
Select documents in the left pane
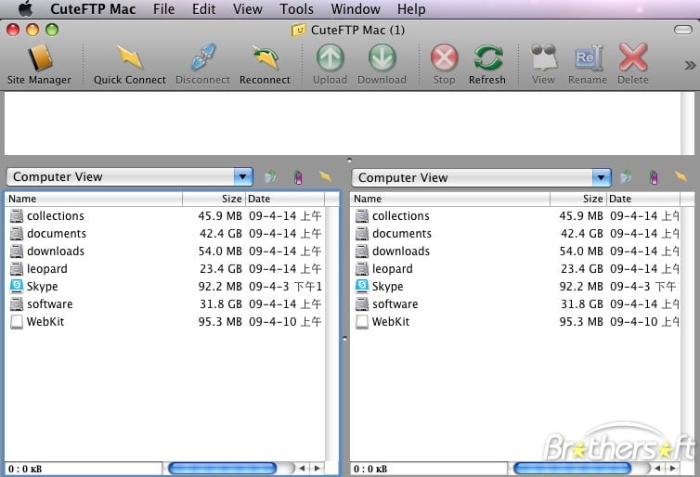click(x=165, y=233)
